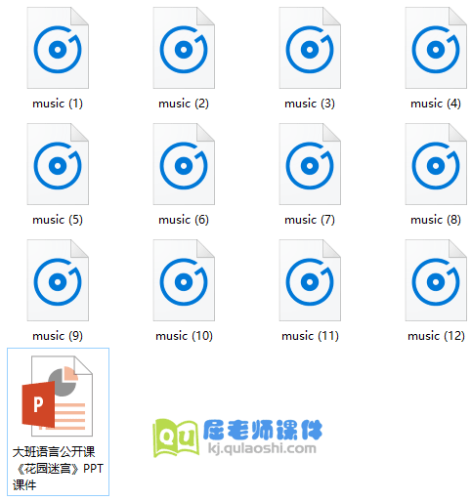Select the music (7) file icon
The height and width of the screenshot is (501, 471).
[310, 164]
